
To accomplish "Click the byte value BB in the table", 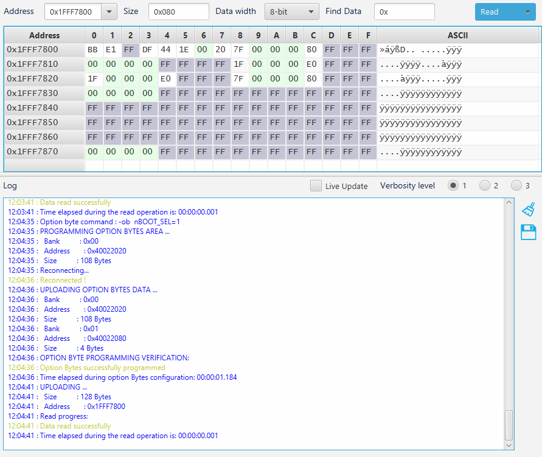I will point(93,50).
